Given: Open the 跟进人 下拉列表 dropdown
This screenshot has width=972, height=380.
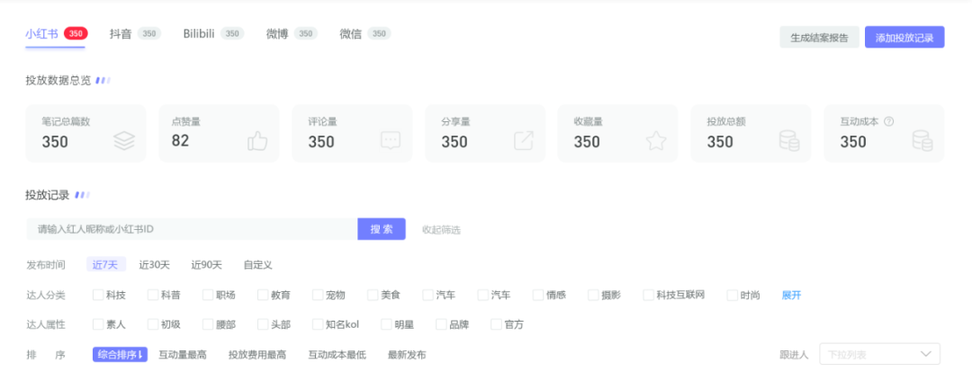Looking at the screenshot, I should [879, 354].
